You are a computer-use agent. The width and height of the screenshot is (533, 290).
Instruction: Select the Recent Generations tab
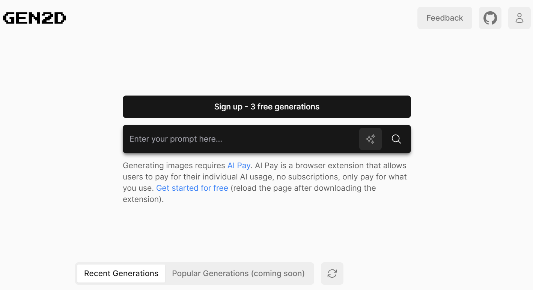coord(121,274)
